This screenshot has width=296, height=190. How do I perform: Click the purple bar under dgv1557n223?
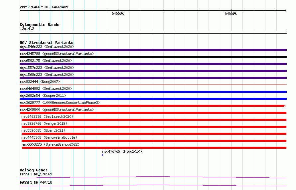tap(153, 71)
